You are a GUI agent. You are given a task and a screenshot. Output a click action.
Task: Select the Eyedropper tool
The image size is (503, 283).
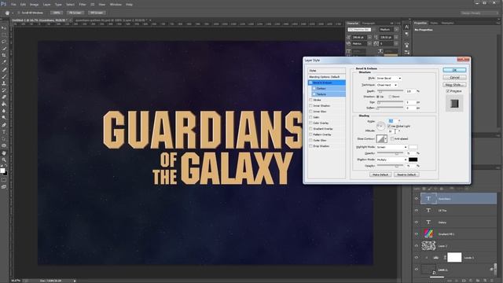4,63
